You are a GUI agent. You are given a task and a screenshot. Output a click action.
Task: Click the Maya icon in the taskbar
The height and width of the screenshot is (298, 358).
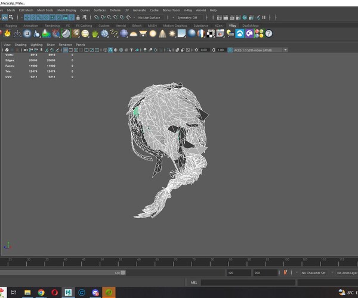click(x=68, y=292)
